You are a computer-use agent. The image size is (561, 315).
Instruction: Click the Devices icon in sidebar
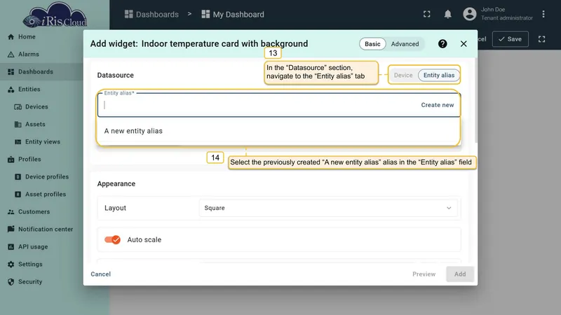(18, 107)
